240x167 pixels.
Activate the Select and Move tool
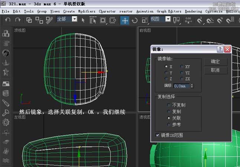(125, 20)
